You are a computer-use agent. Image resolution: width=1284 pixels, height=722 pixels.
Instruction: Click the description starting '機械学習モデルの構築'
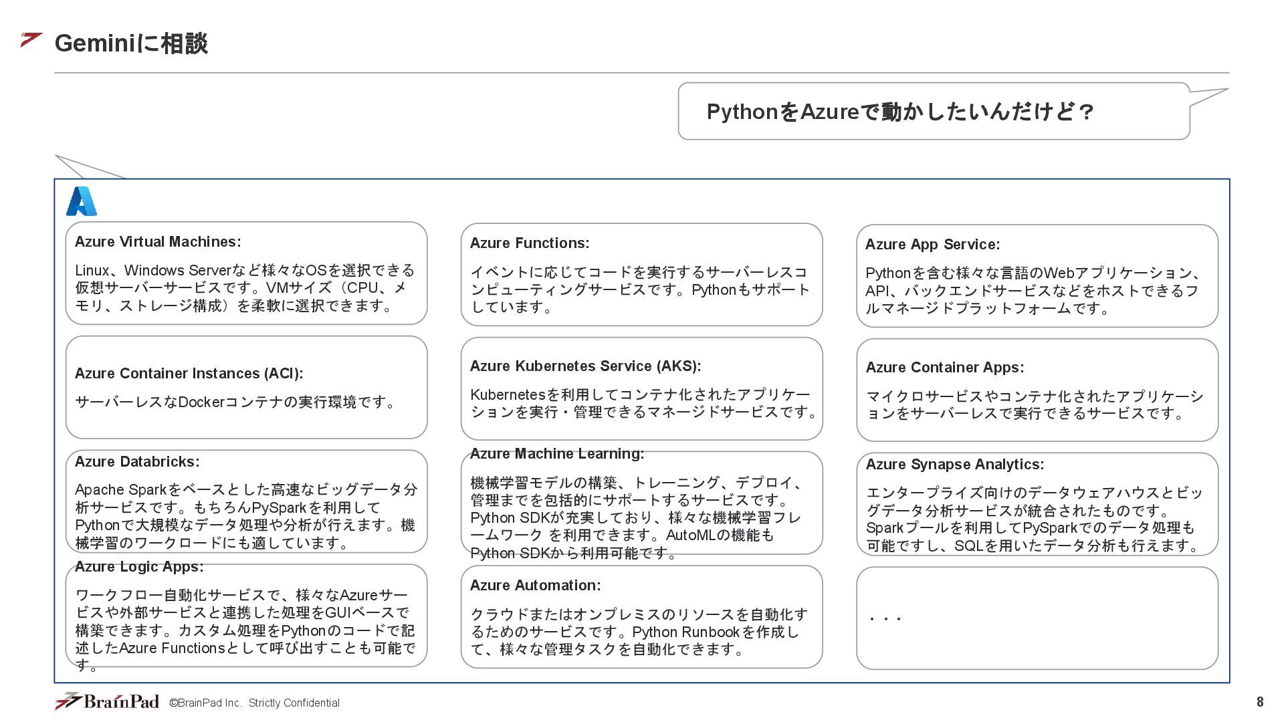(x=636, y=517)
